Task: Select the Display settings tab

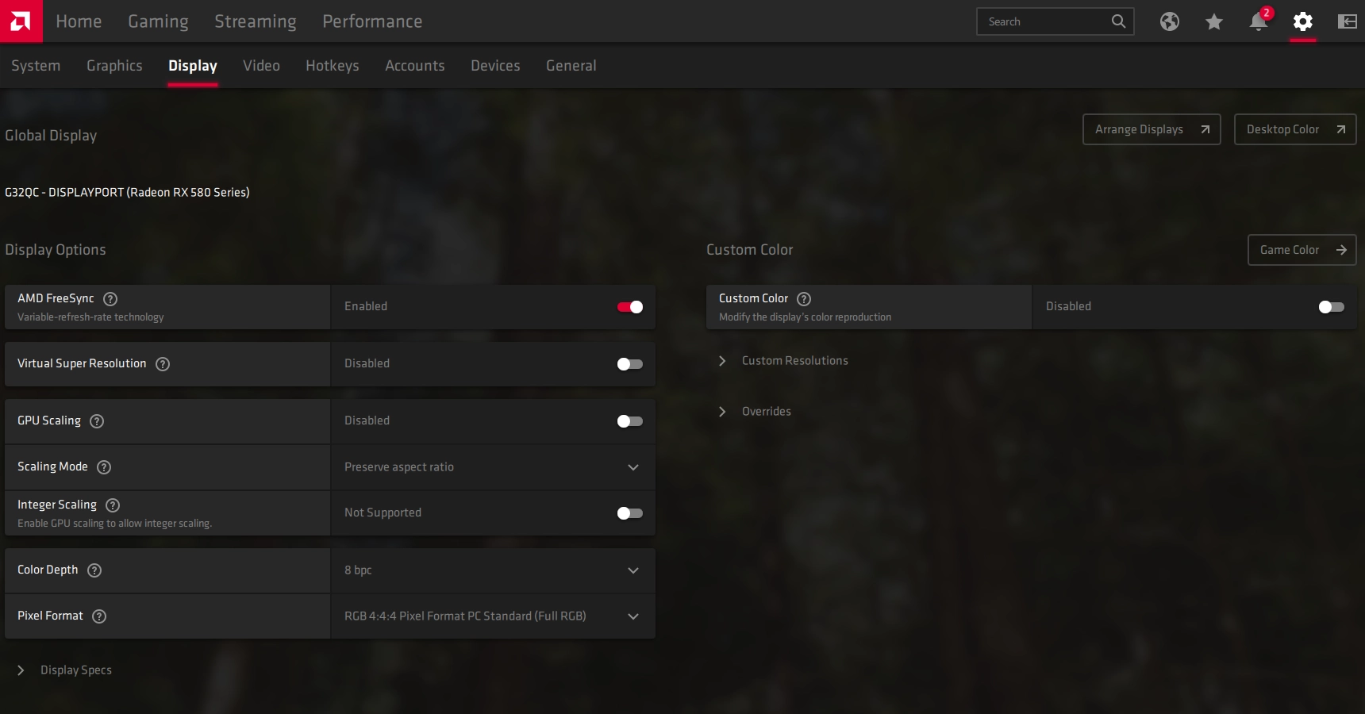Action: (193, 66)
